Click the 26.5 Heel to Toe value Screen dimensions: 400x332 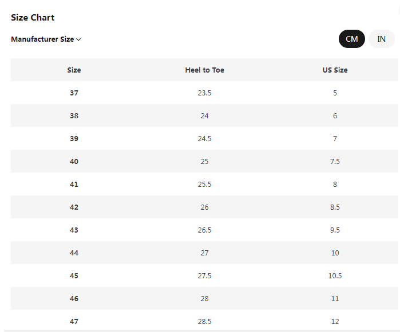(204, 230)
